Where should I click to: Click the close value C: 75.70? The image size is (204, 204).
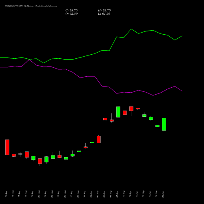coord(71,11)
